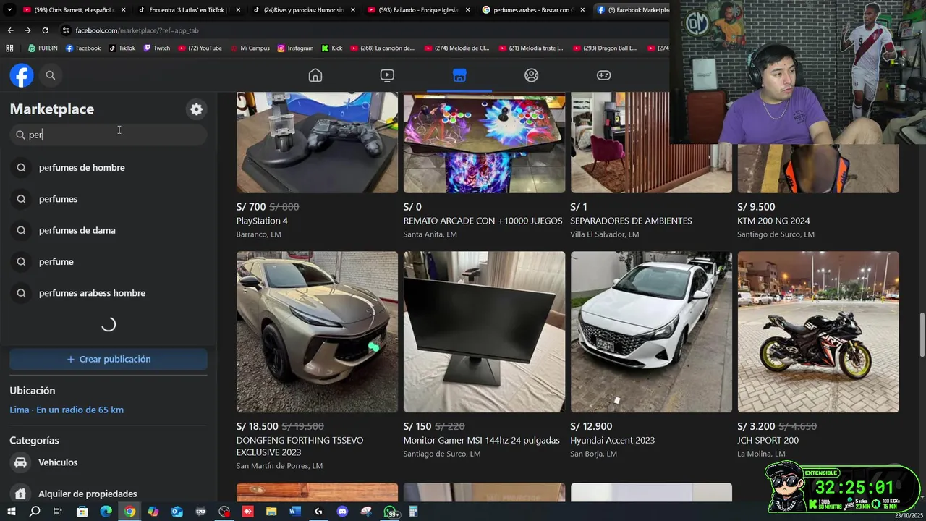
Task: Open Marketplace settings gear
Action: [x=197, y=109]
